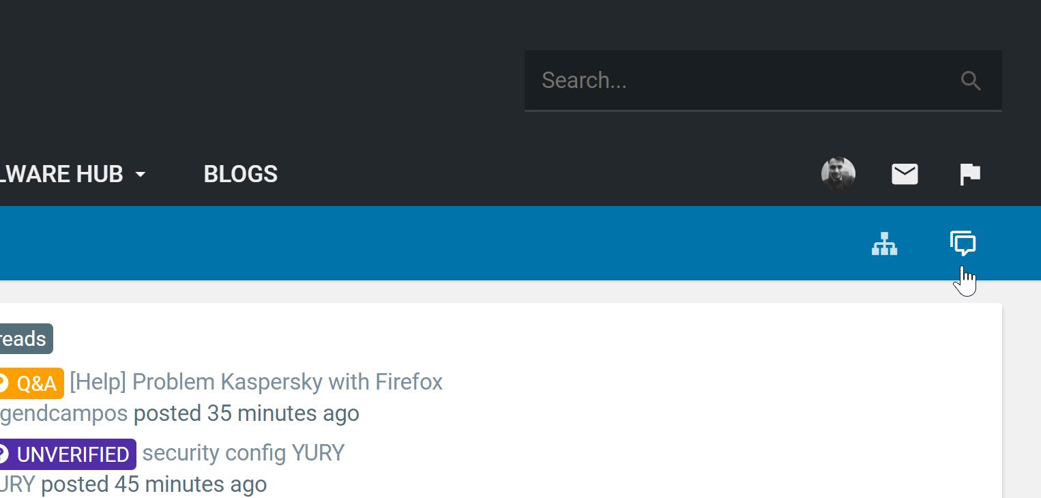
Task: Select the gray 'reads' tab label
Action: (25, 339)
